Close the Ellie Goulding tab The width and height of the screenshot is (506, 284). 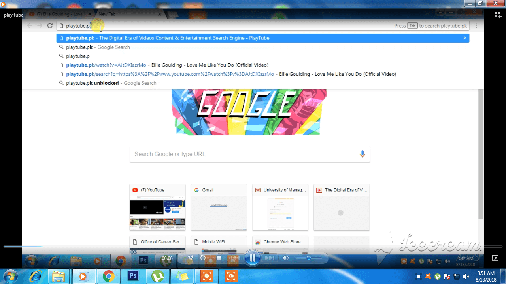(90, 14)
